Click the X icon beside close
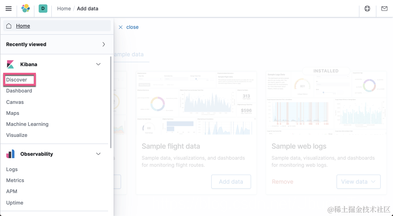The width and height of the screenshot is (393, 216). pyautogui.click(x=121, y=27)
